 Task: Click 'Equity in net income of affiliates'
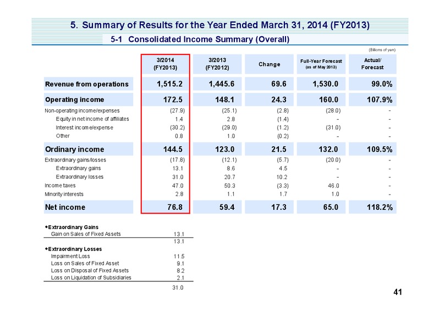92,119
